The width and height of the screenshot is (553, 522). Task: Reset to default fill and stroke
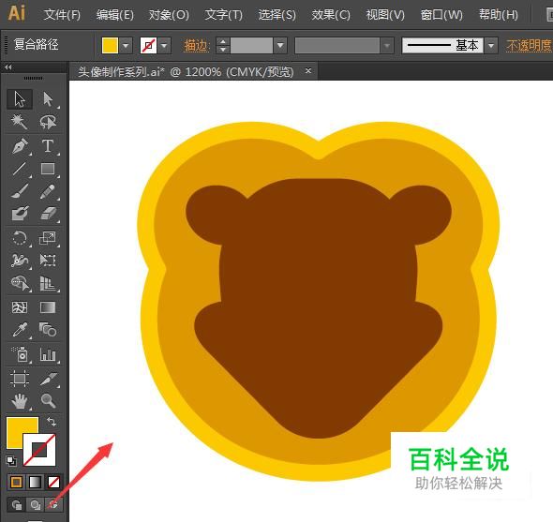coord(11,461)
